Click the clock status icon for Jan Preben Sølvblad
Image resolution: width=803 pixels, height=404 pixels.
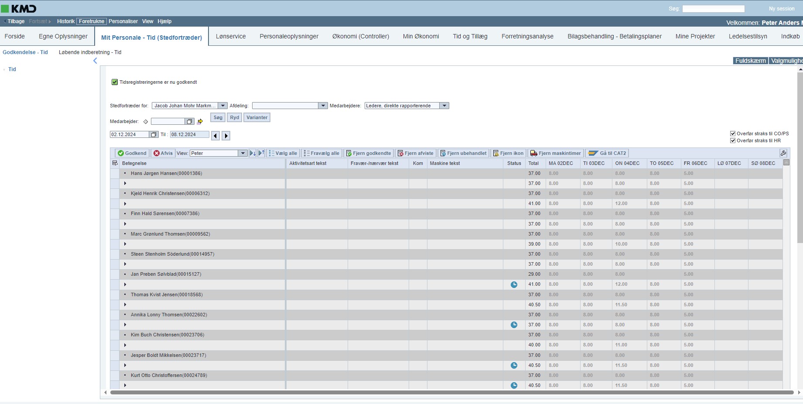[x=514, y=284]
